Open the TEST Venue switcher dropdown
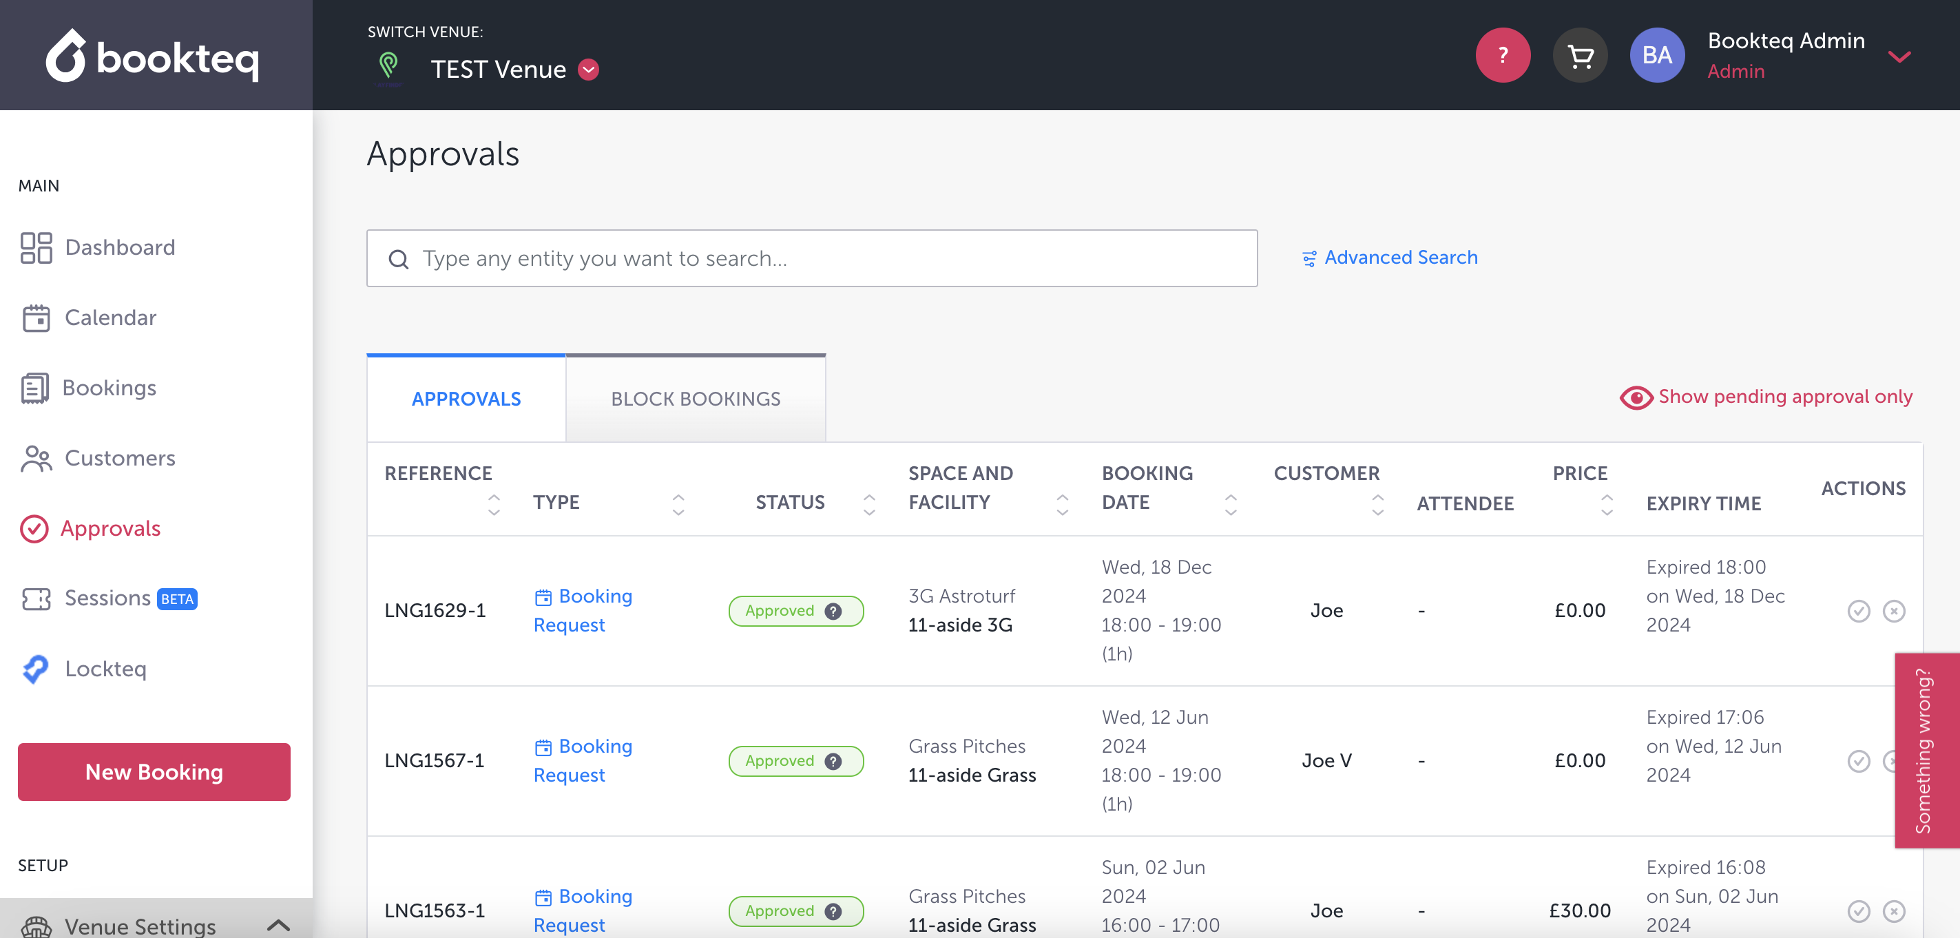Viewport: 1960px width, 938px height. pyautogui.click(x=588, y=70)
